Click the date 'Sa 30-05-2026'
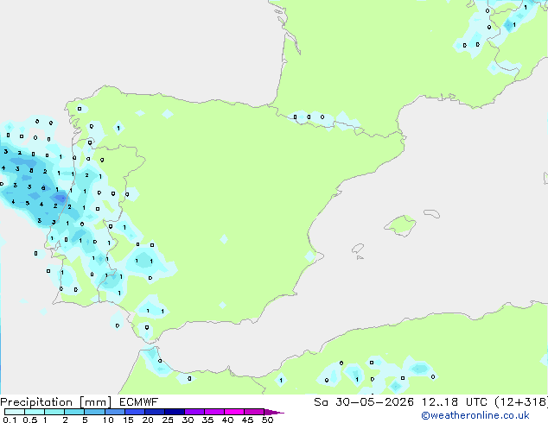 (364, 402)
